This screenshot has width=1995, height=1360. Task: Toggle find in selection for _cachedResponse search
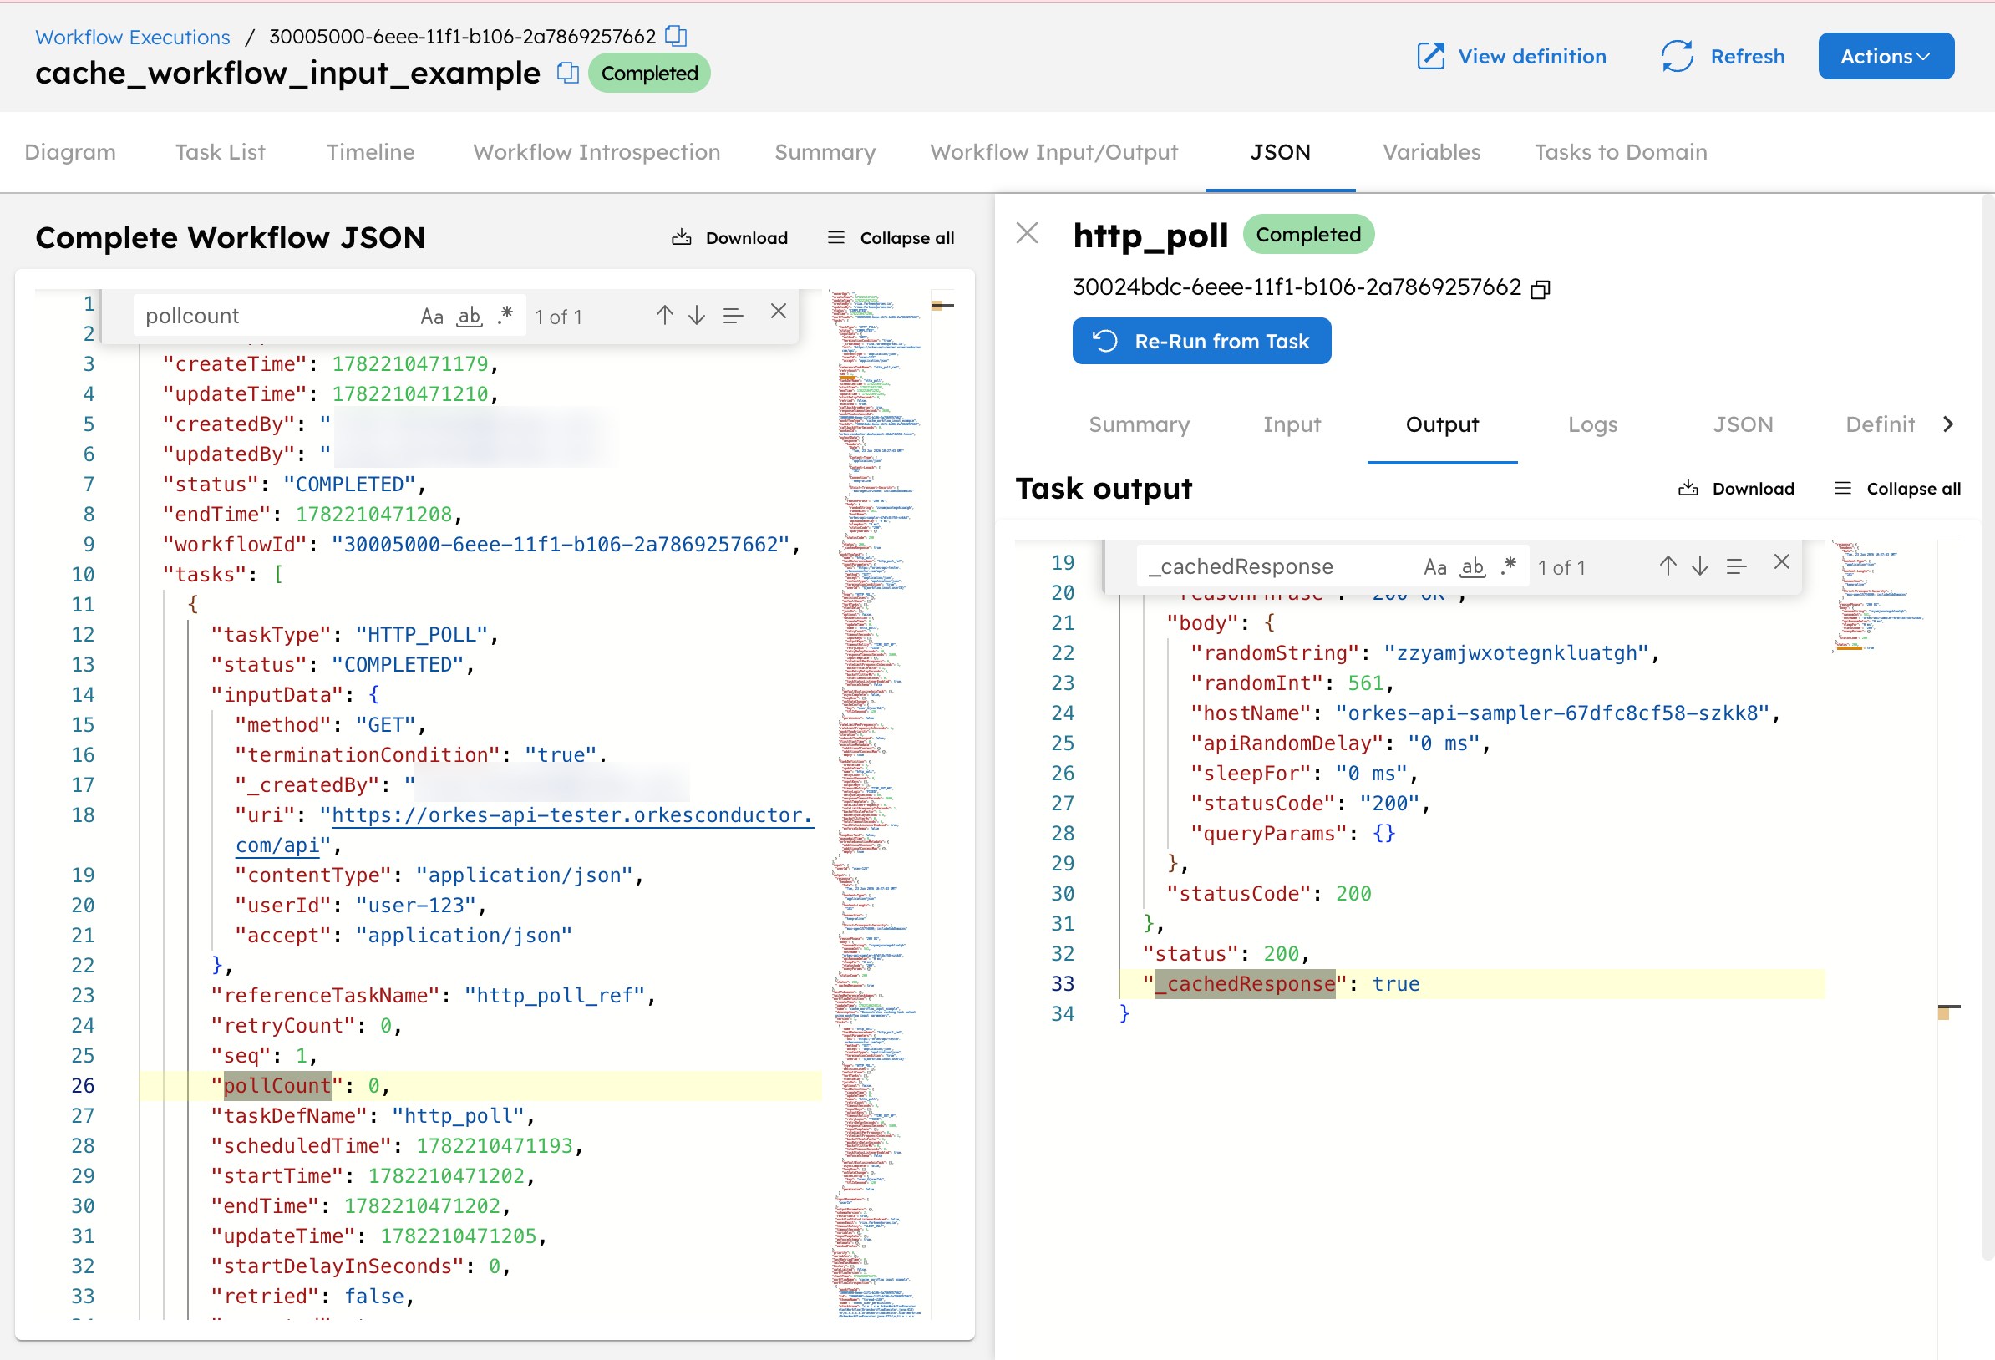click(1736, 566)
